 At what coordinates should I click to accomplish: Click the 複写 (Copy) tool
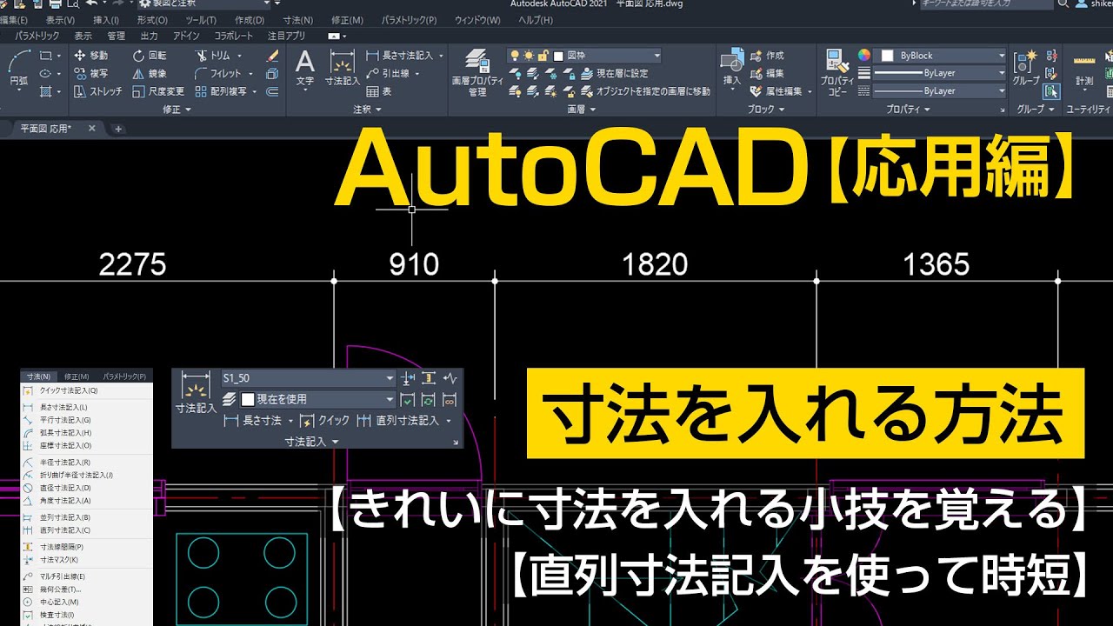coord(91,74)
